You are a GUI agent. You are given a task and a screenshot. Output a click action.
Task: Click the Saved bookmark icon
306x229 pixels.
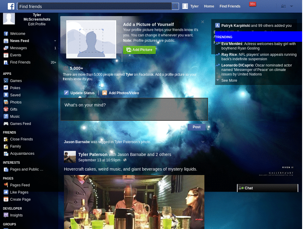[x=6, y=95]
